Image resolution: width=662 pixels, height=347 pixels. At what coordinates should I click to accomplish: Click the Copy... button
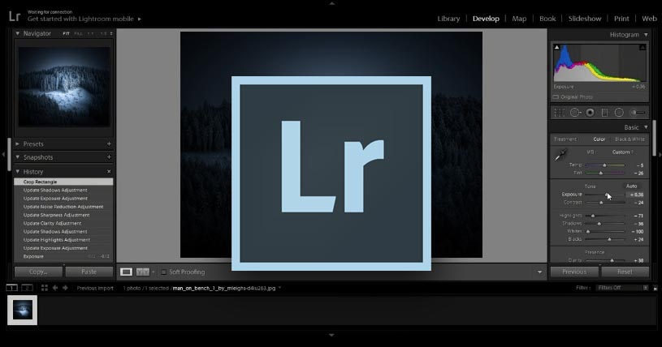(x=38, y=272)
